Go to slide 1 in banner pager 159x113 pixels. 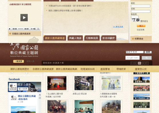[132, 63]
